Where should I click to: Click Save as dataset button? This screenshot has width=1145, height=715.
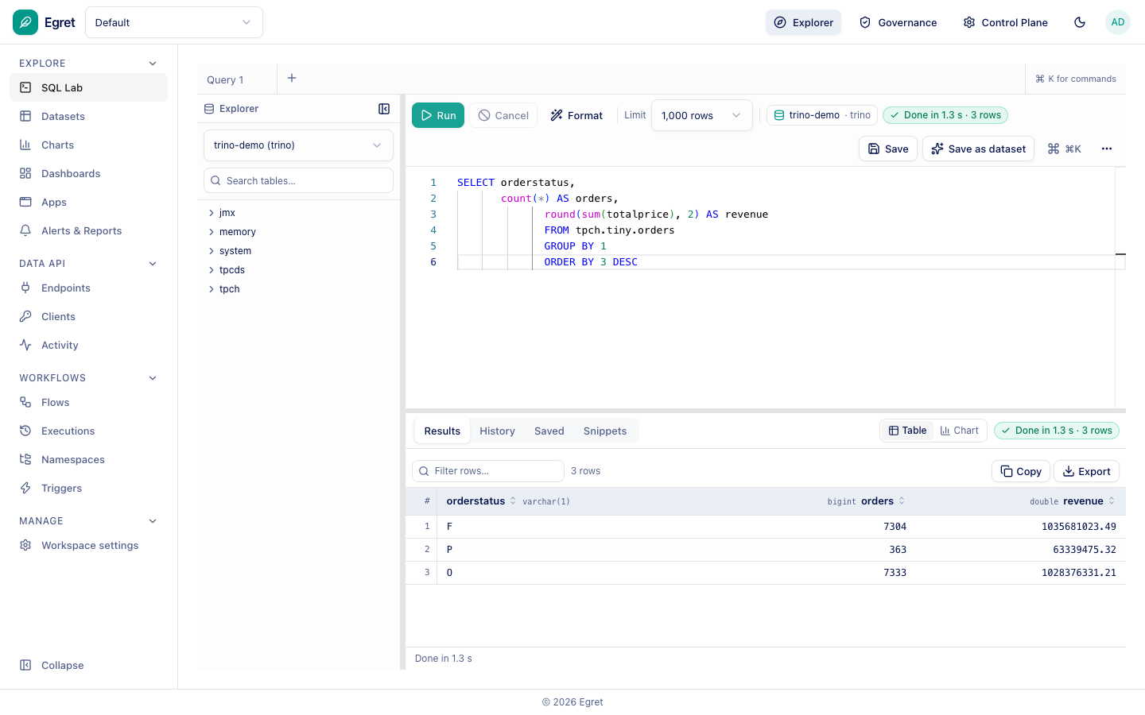(x=978, y=149)
